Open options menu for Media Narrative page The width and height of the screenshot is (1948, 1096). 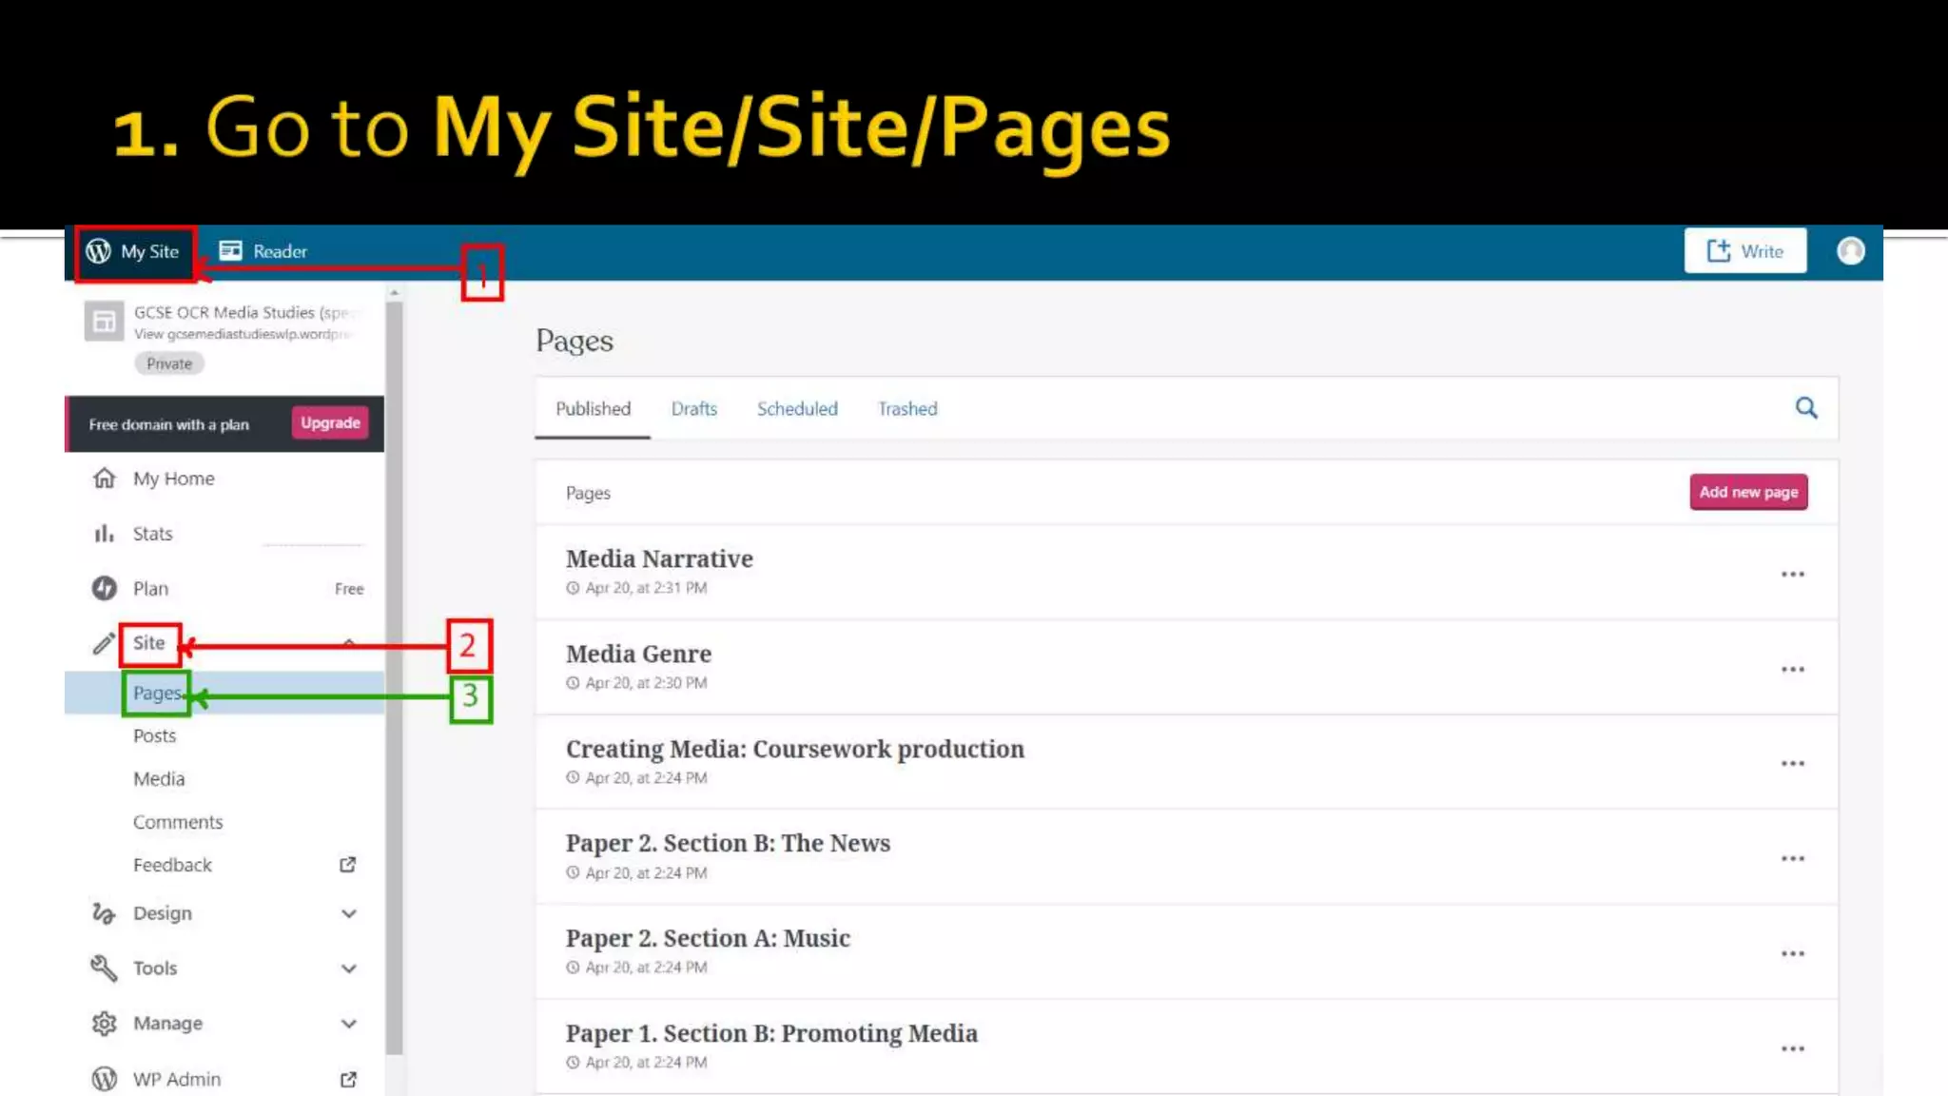click(1792, 575)
